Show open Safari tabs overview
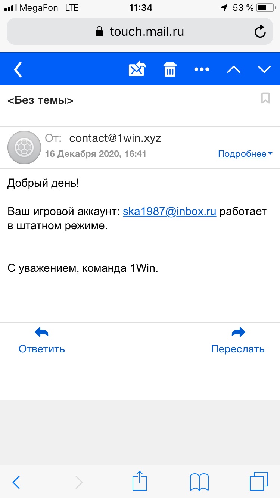 tap(259, 482)
